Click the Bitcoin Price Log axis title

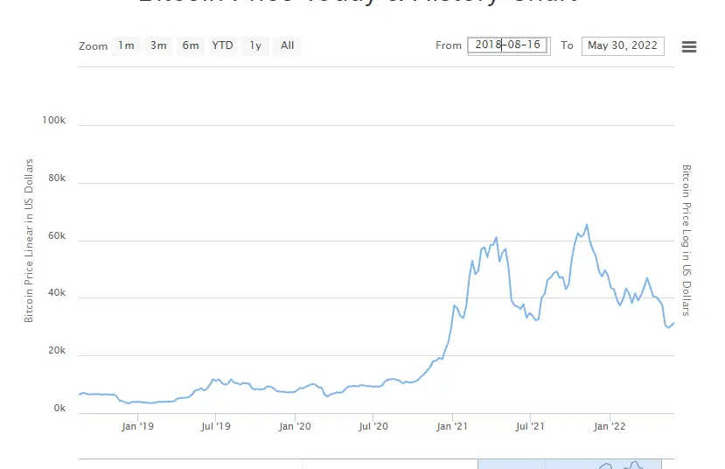tap(687, 241)
